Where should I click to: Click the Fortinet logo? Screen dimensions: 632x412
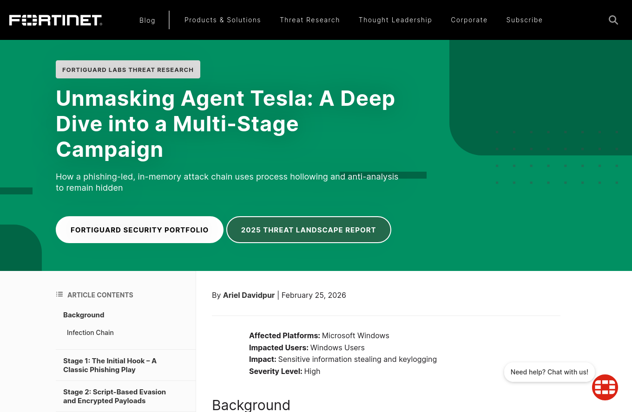coord(56,20)
